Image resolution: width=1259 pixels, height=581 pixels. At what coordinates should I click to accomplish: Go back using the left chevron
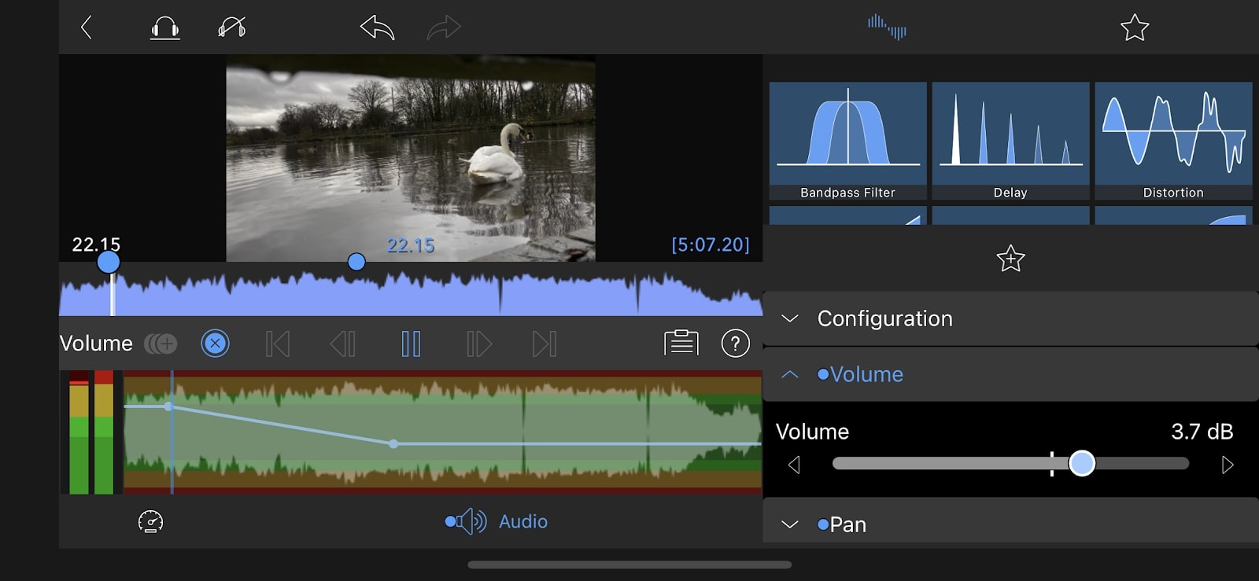(87, 28)
